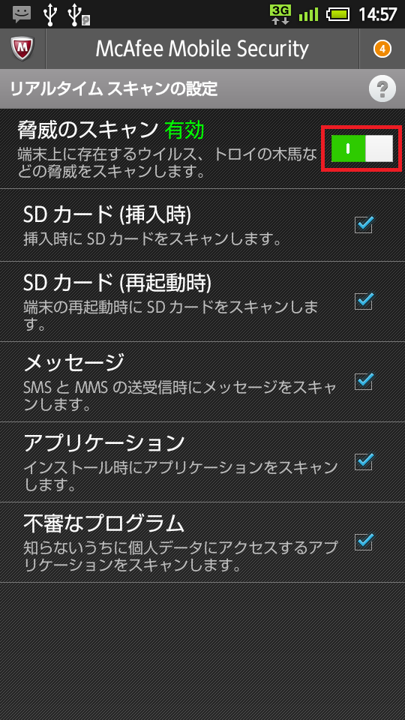Screen dimensions: 405x720
Task: Toggle the 脅威のスキャン switch off
Action: (361, 148)
